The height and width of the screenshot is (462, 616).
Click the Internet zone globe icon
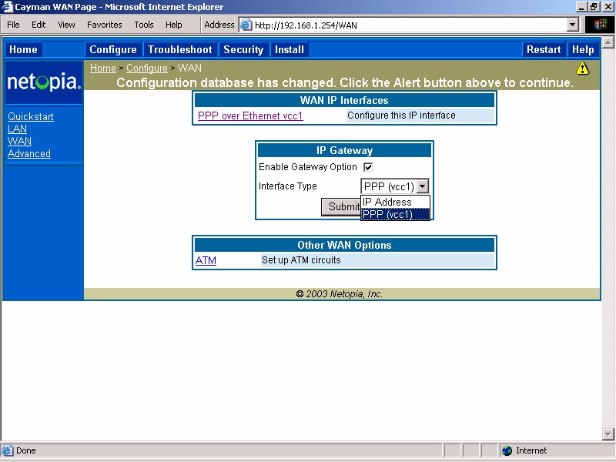click(507, 450)
